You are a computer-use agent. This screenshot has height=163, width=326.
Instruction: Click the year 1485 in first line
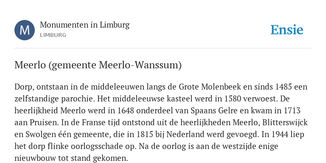(284, 87)
